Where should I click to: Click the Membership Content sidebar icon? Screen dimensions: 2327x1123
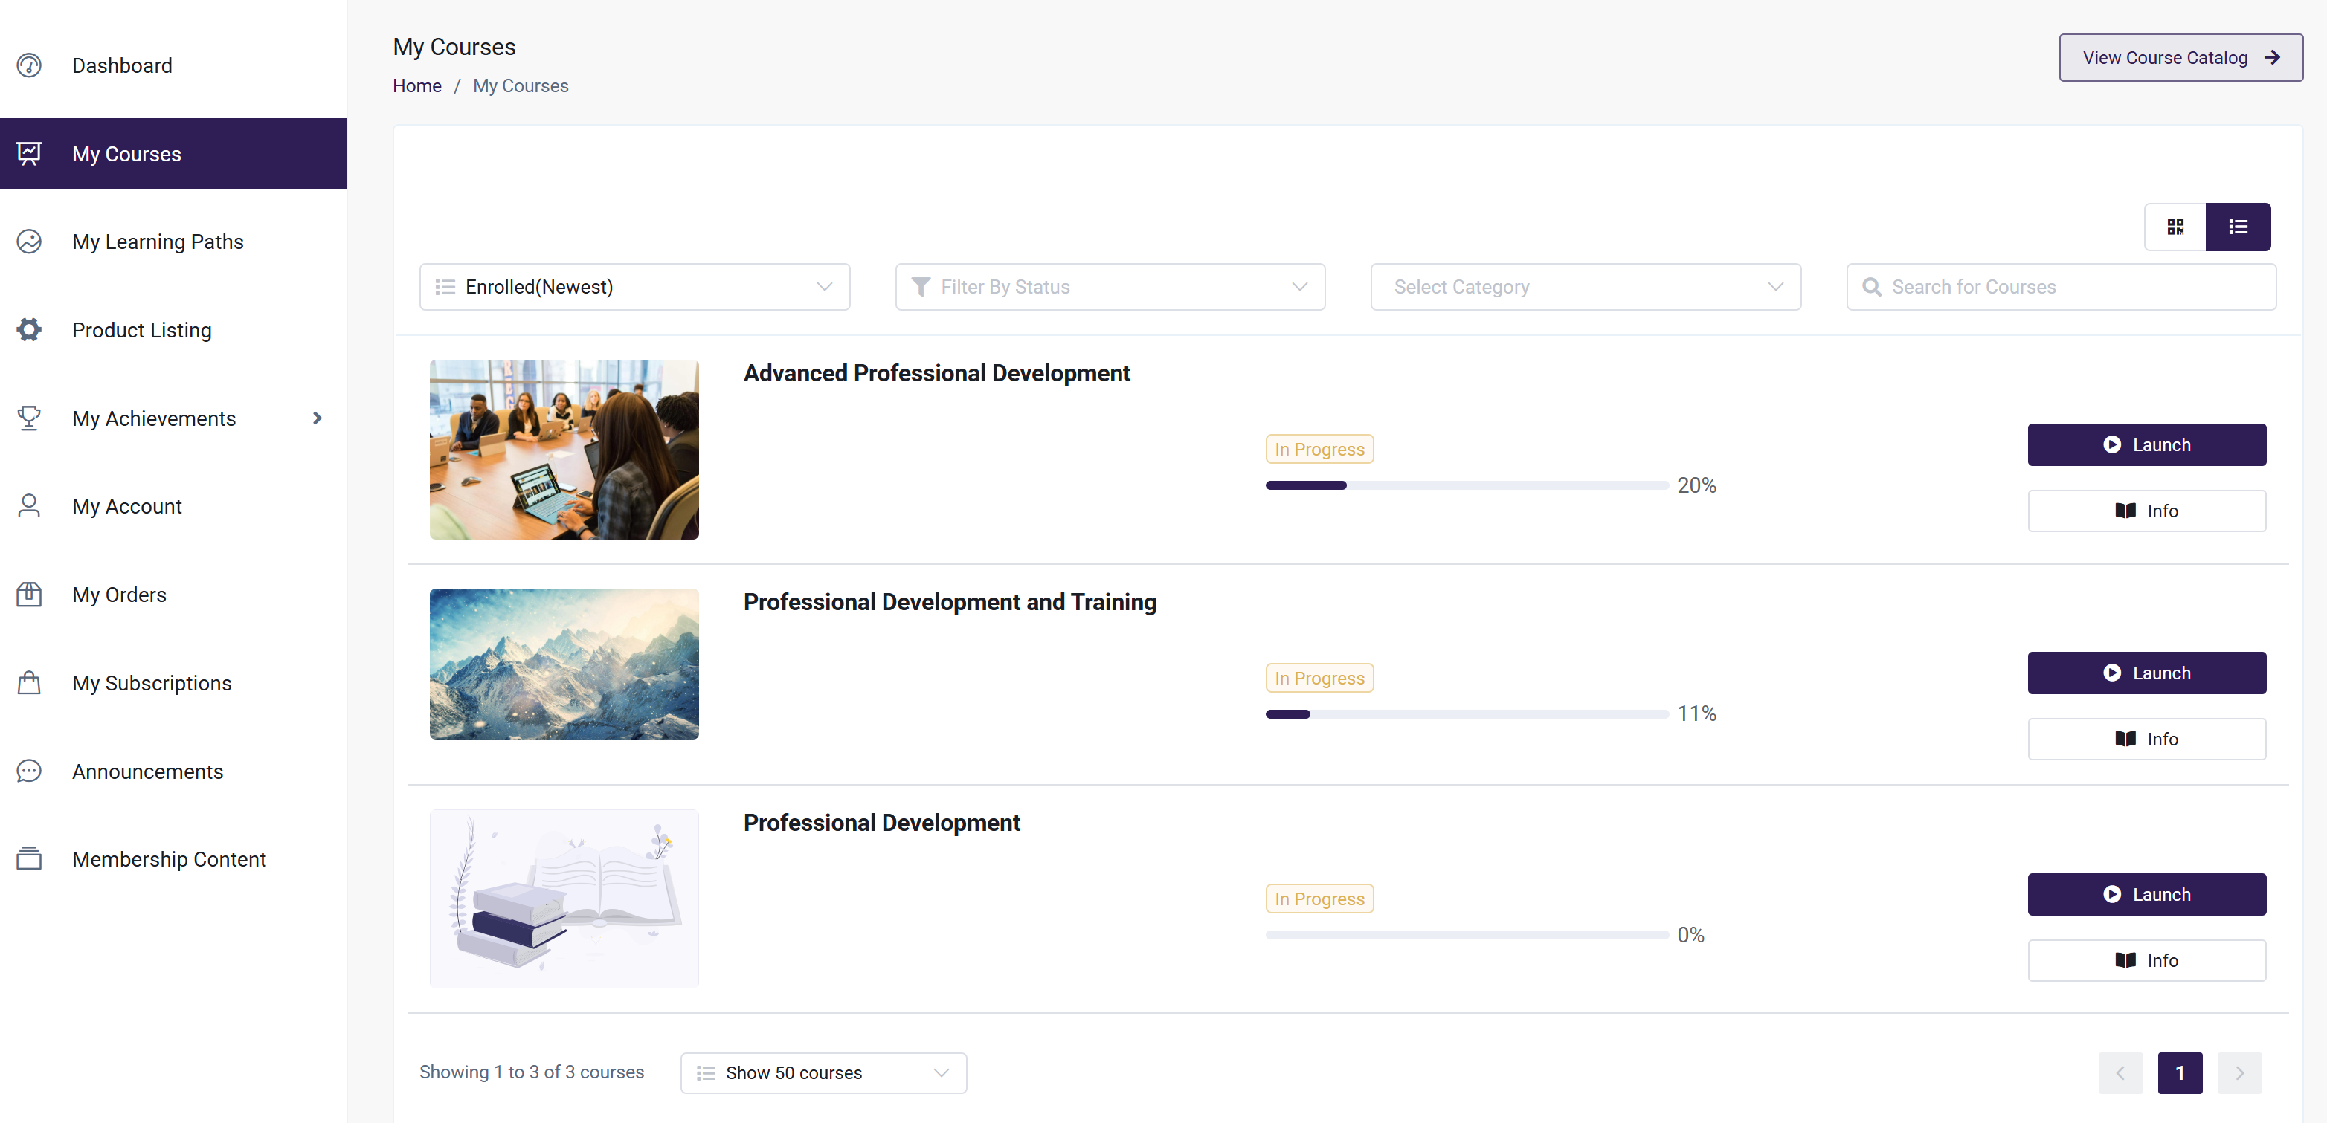29,858
